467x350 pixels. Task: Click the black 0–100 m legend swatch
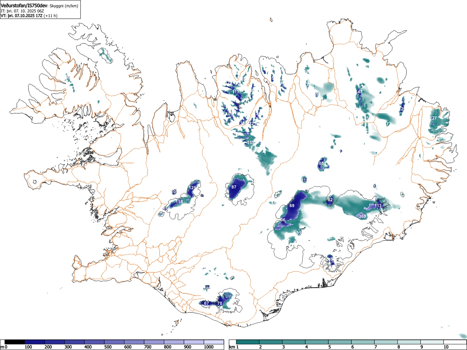[x=15, y=342]
